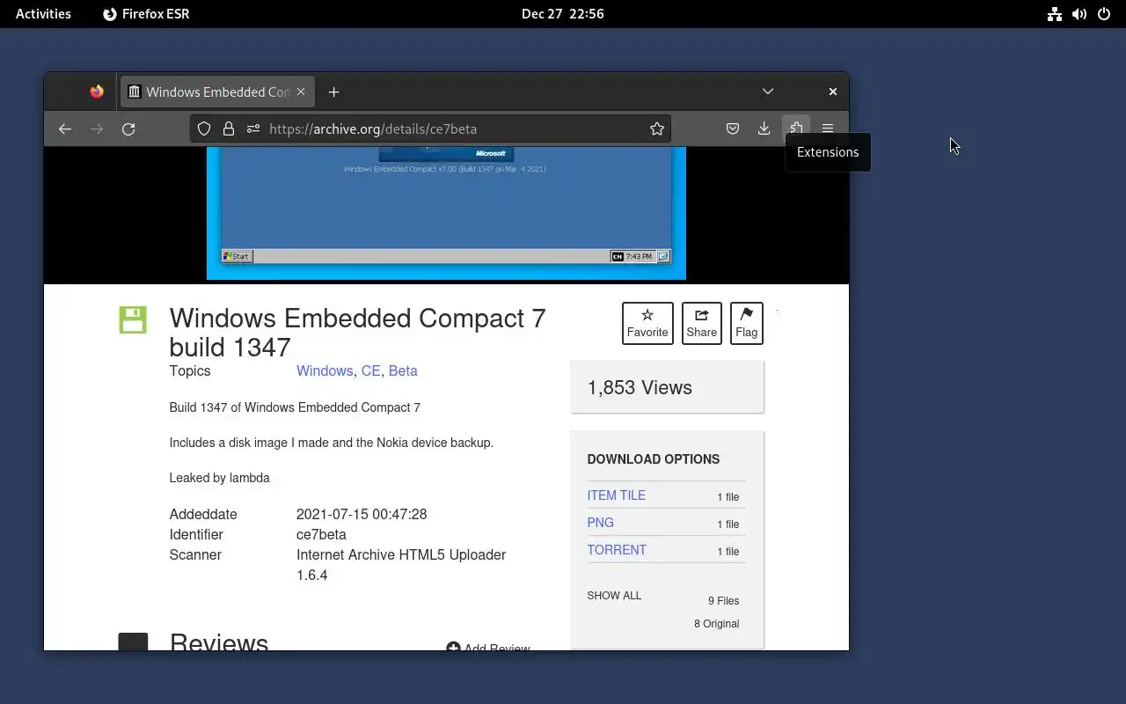The image size is (1126, 704).
Task: Bookmark this page with the star
Action: [x=657, y=128]
